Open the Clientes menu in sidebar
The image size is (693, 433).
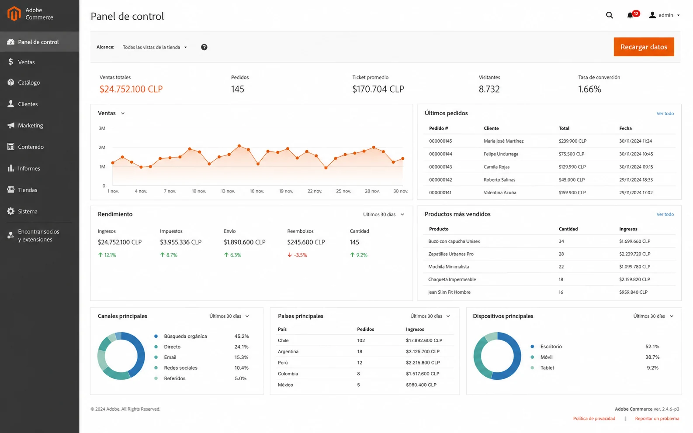(39, 104)
